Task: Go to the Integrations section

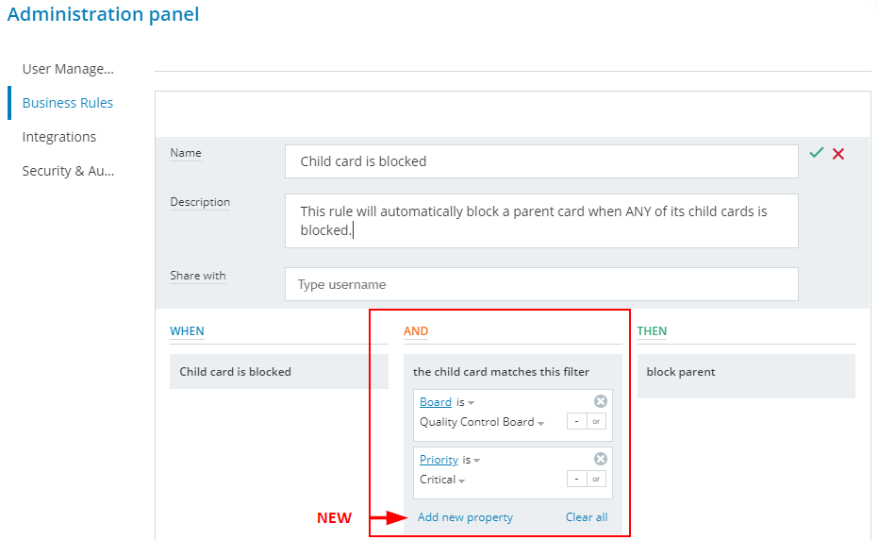Action: click(x=59, y=137)
